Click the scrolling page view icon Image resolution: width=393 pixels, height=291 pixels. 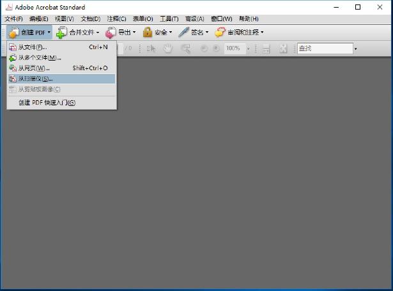[x=266, y=48]
